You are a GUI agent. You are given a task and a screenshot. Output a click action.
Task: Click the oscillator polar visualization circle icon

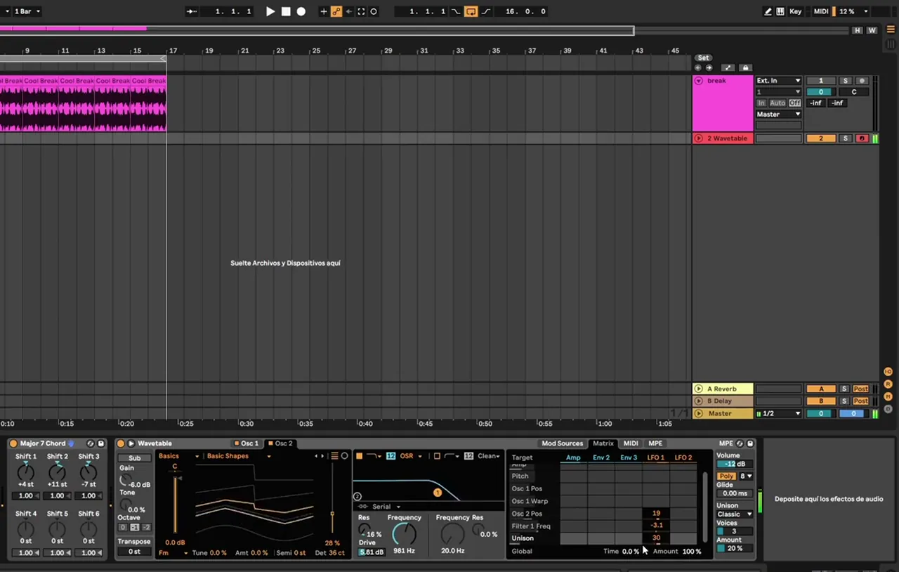(344, 456)
